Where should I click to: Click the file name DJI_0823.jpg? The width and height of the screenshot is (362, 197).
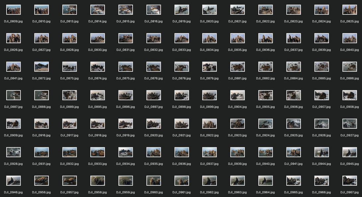[294, 21]
